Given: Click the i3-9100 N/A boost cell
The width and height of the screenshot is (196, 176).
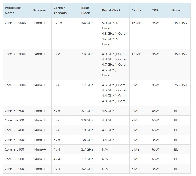Looking at the screenshot, I should coord(115,149).
